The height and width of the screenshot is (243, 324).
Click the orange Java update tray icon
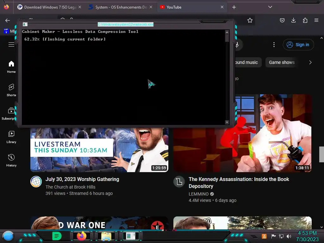(x=264, y=236)
